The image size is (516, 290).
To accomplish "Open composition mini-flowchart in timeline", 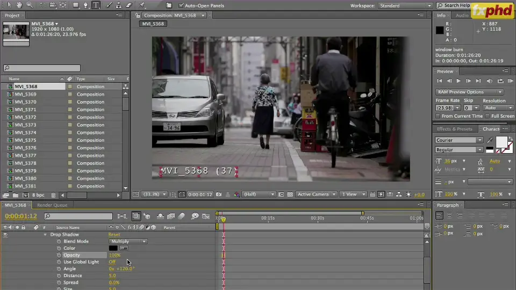I will [122, 216].
